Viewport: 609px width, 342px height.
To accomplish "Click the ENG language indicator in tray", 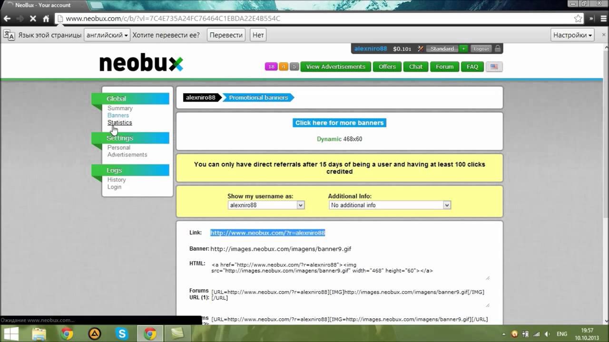I will [x=562, y=334].
